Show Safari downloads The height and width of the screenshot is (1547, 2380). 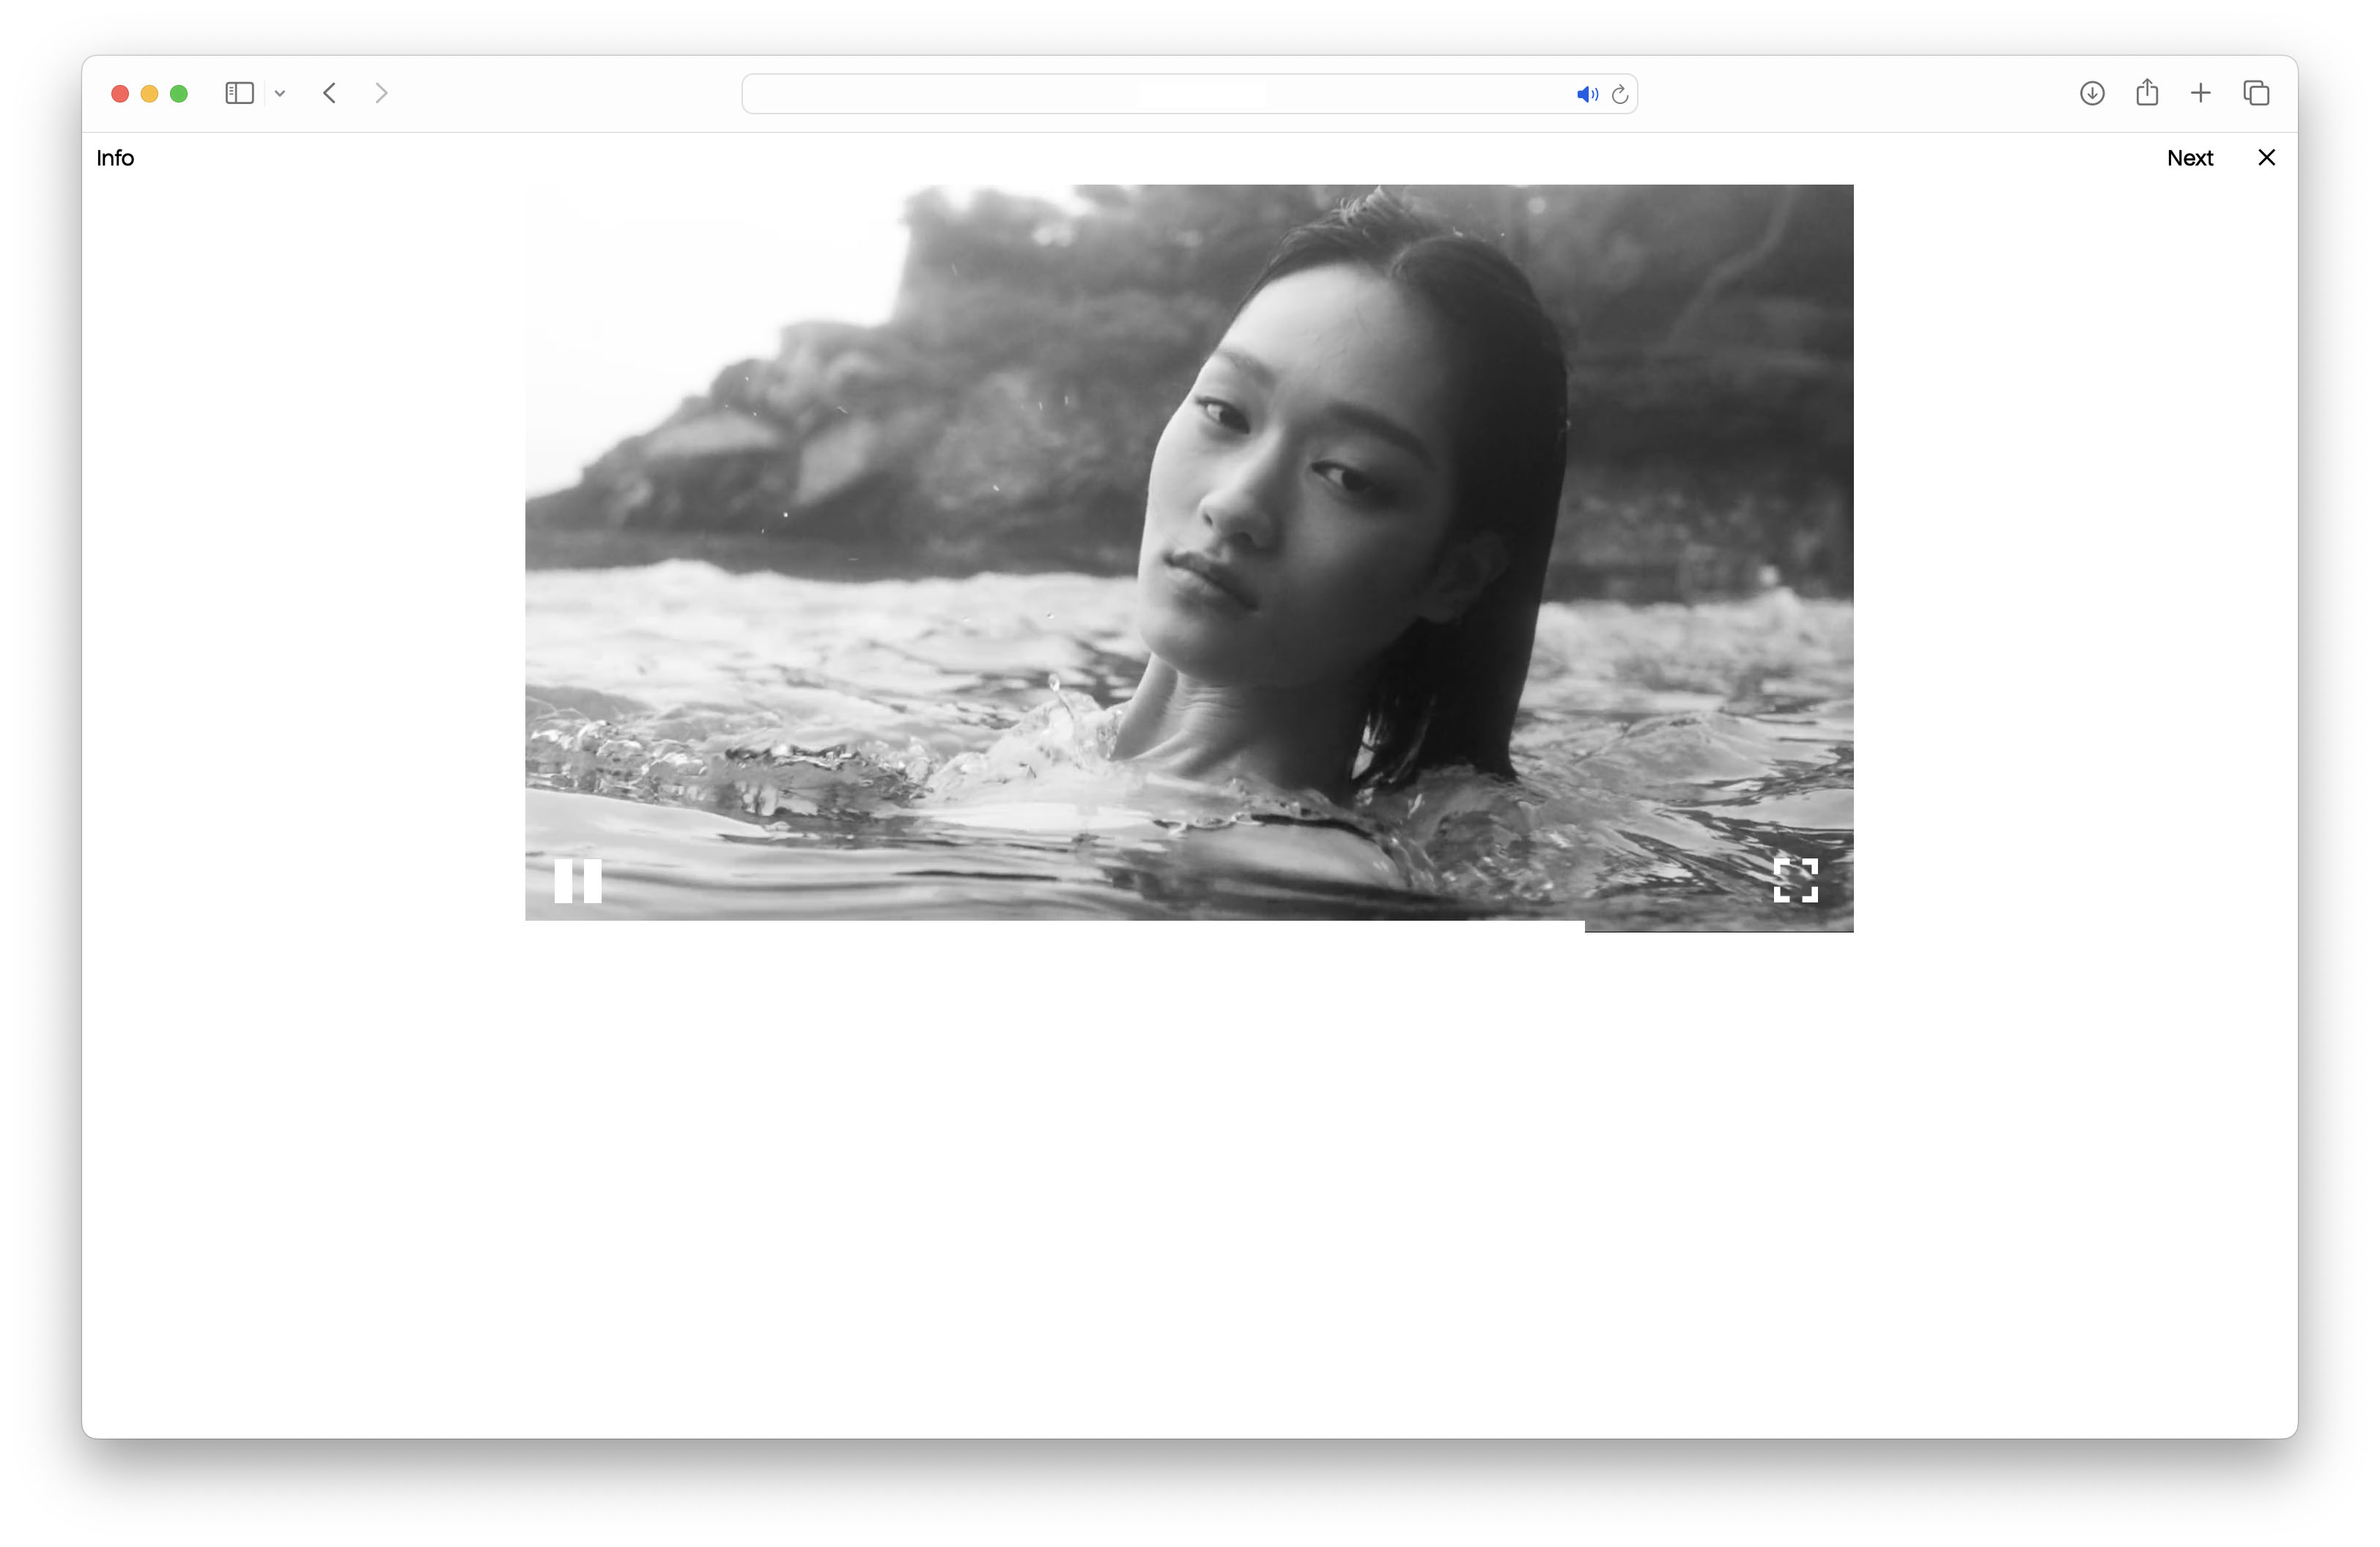2092,93
